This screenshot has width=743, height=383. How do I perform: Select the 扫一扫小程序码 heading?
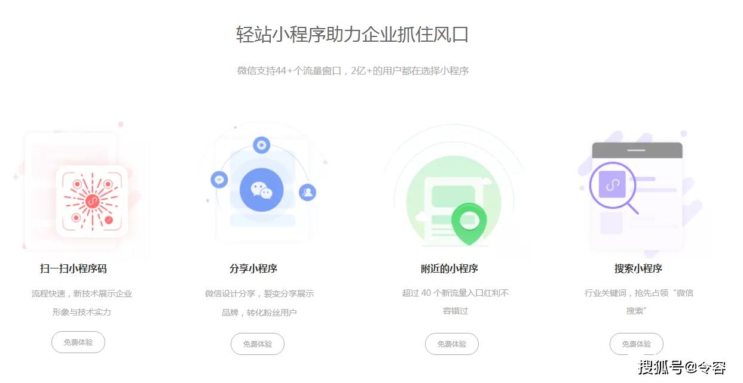point(74,268)
